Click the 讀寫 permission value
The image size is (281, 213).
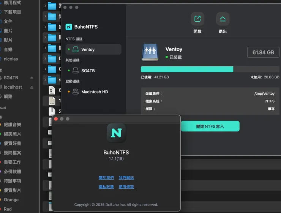pyautogui.click(x=271, y=109)
